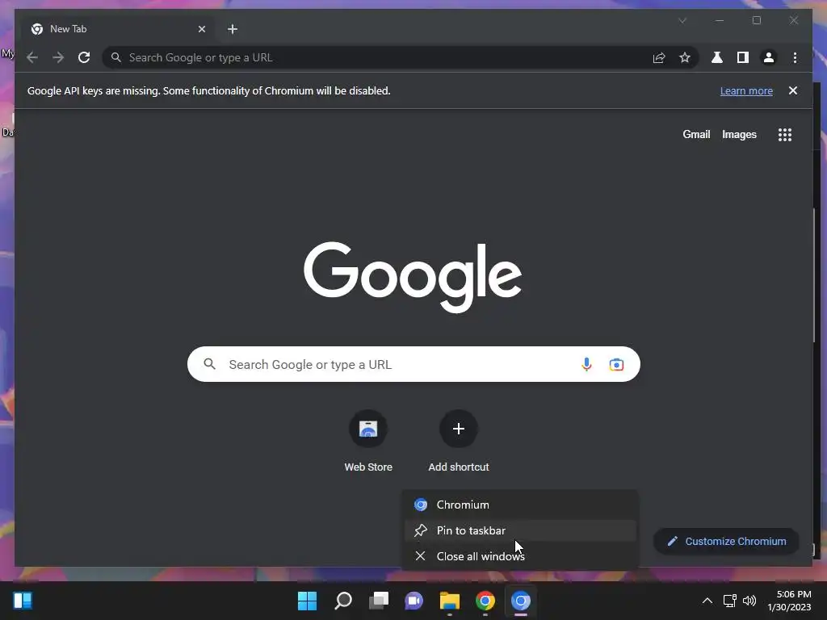Open the profile avatar button
Image resolution: width=827 pixels, height=620 pixels.
[769, 57]
